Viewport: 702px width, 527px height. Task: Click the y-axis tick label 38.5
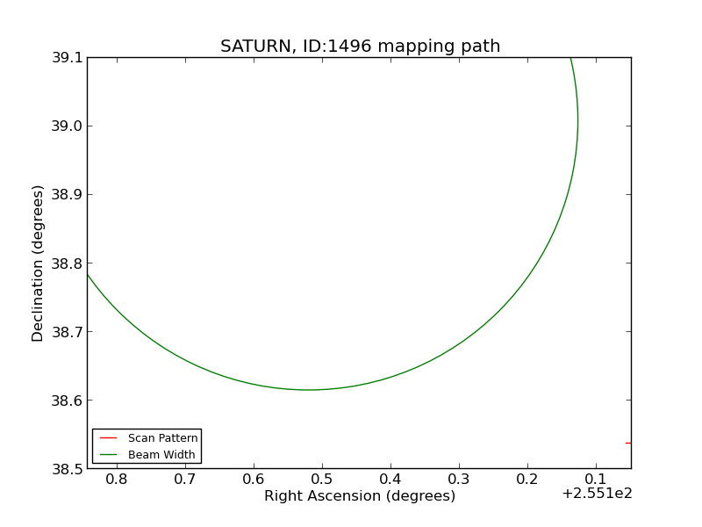click(x=68, y=469)
